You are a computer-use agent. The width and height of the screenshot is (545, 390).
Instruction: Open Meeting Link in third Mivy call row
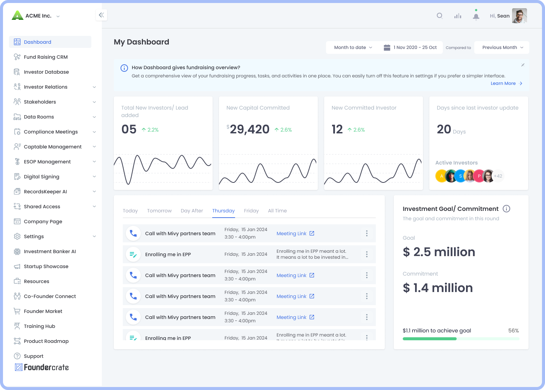295,296
